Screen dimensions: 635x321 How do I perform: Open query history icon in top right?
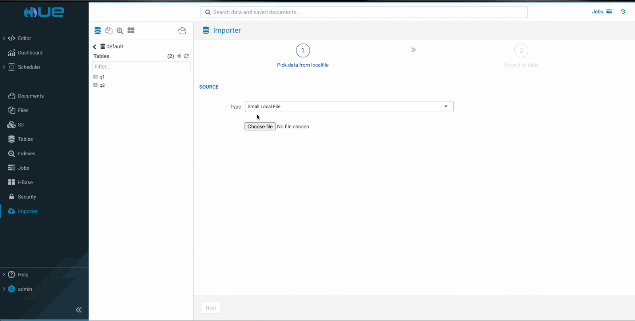623,11
